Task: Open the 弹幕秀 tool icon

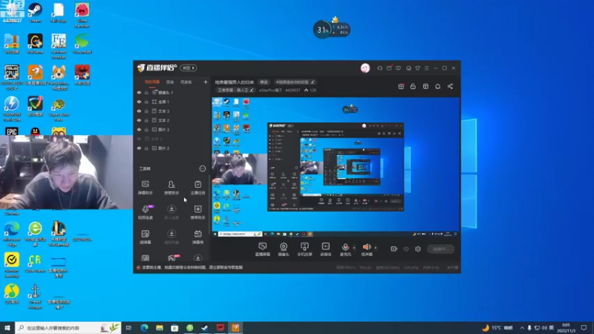Action: (x=198, y=237)
